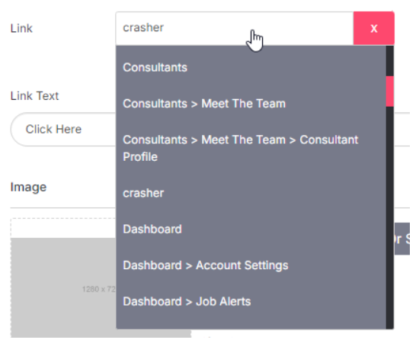This screenshot has height=340, width=419.
Task: Select Dashboard > Account Settings
Action: coord(251,265)
